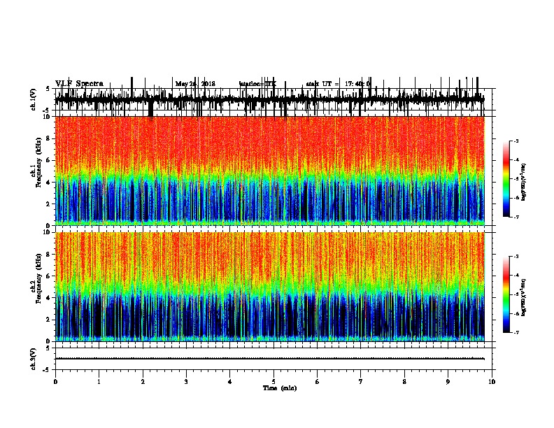Click the 'ch.3(V)' axis label
The width and height of the screenshot is (554, 428).
34,359
